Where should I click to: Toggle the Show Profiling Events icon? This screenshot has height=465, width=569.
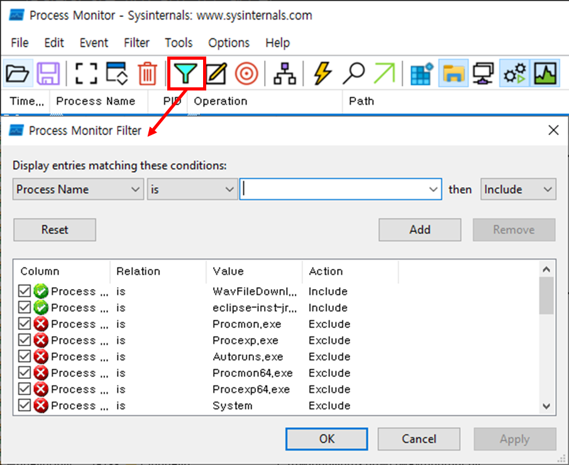tap(545, 74)
